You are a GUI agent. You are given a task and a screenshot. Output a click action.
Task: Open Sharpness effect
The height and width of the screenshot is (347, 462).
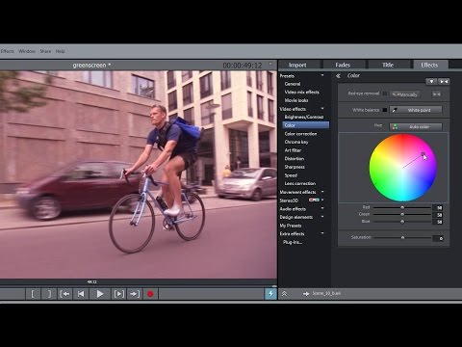pyautogui.click(x=295, y=167)
